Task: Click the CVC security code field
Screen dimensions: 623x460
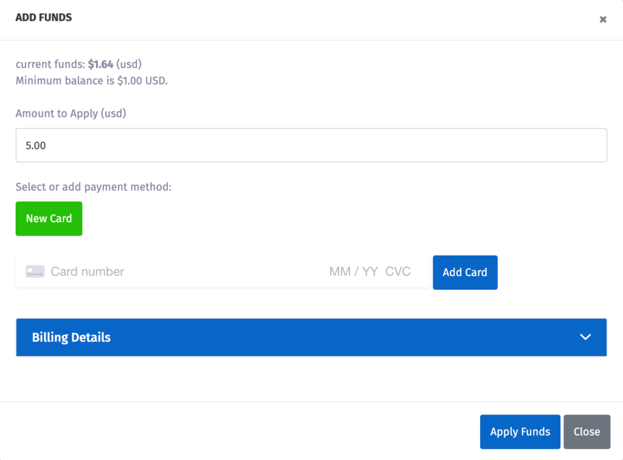Action: (398, 271)
